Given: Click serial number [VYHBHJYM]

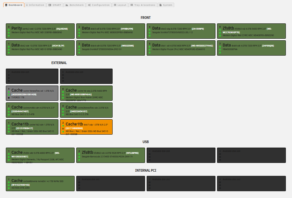Looking at the screenshot, I should tap(127, 29).
